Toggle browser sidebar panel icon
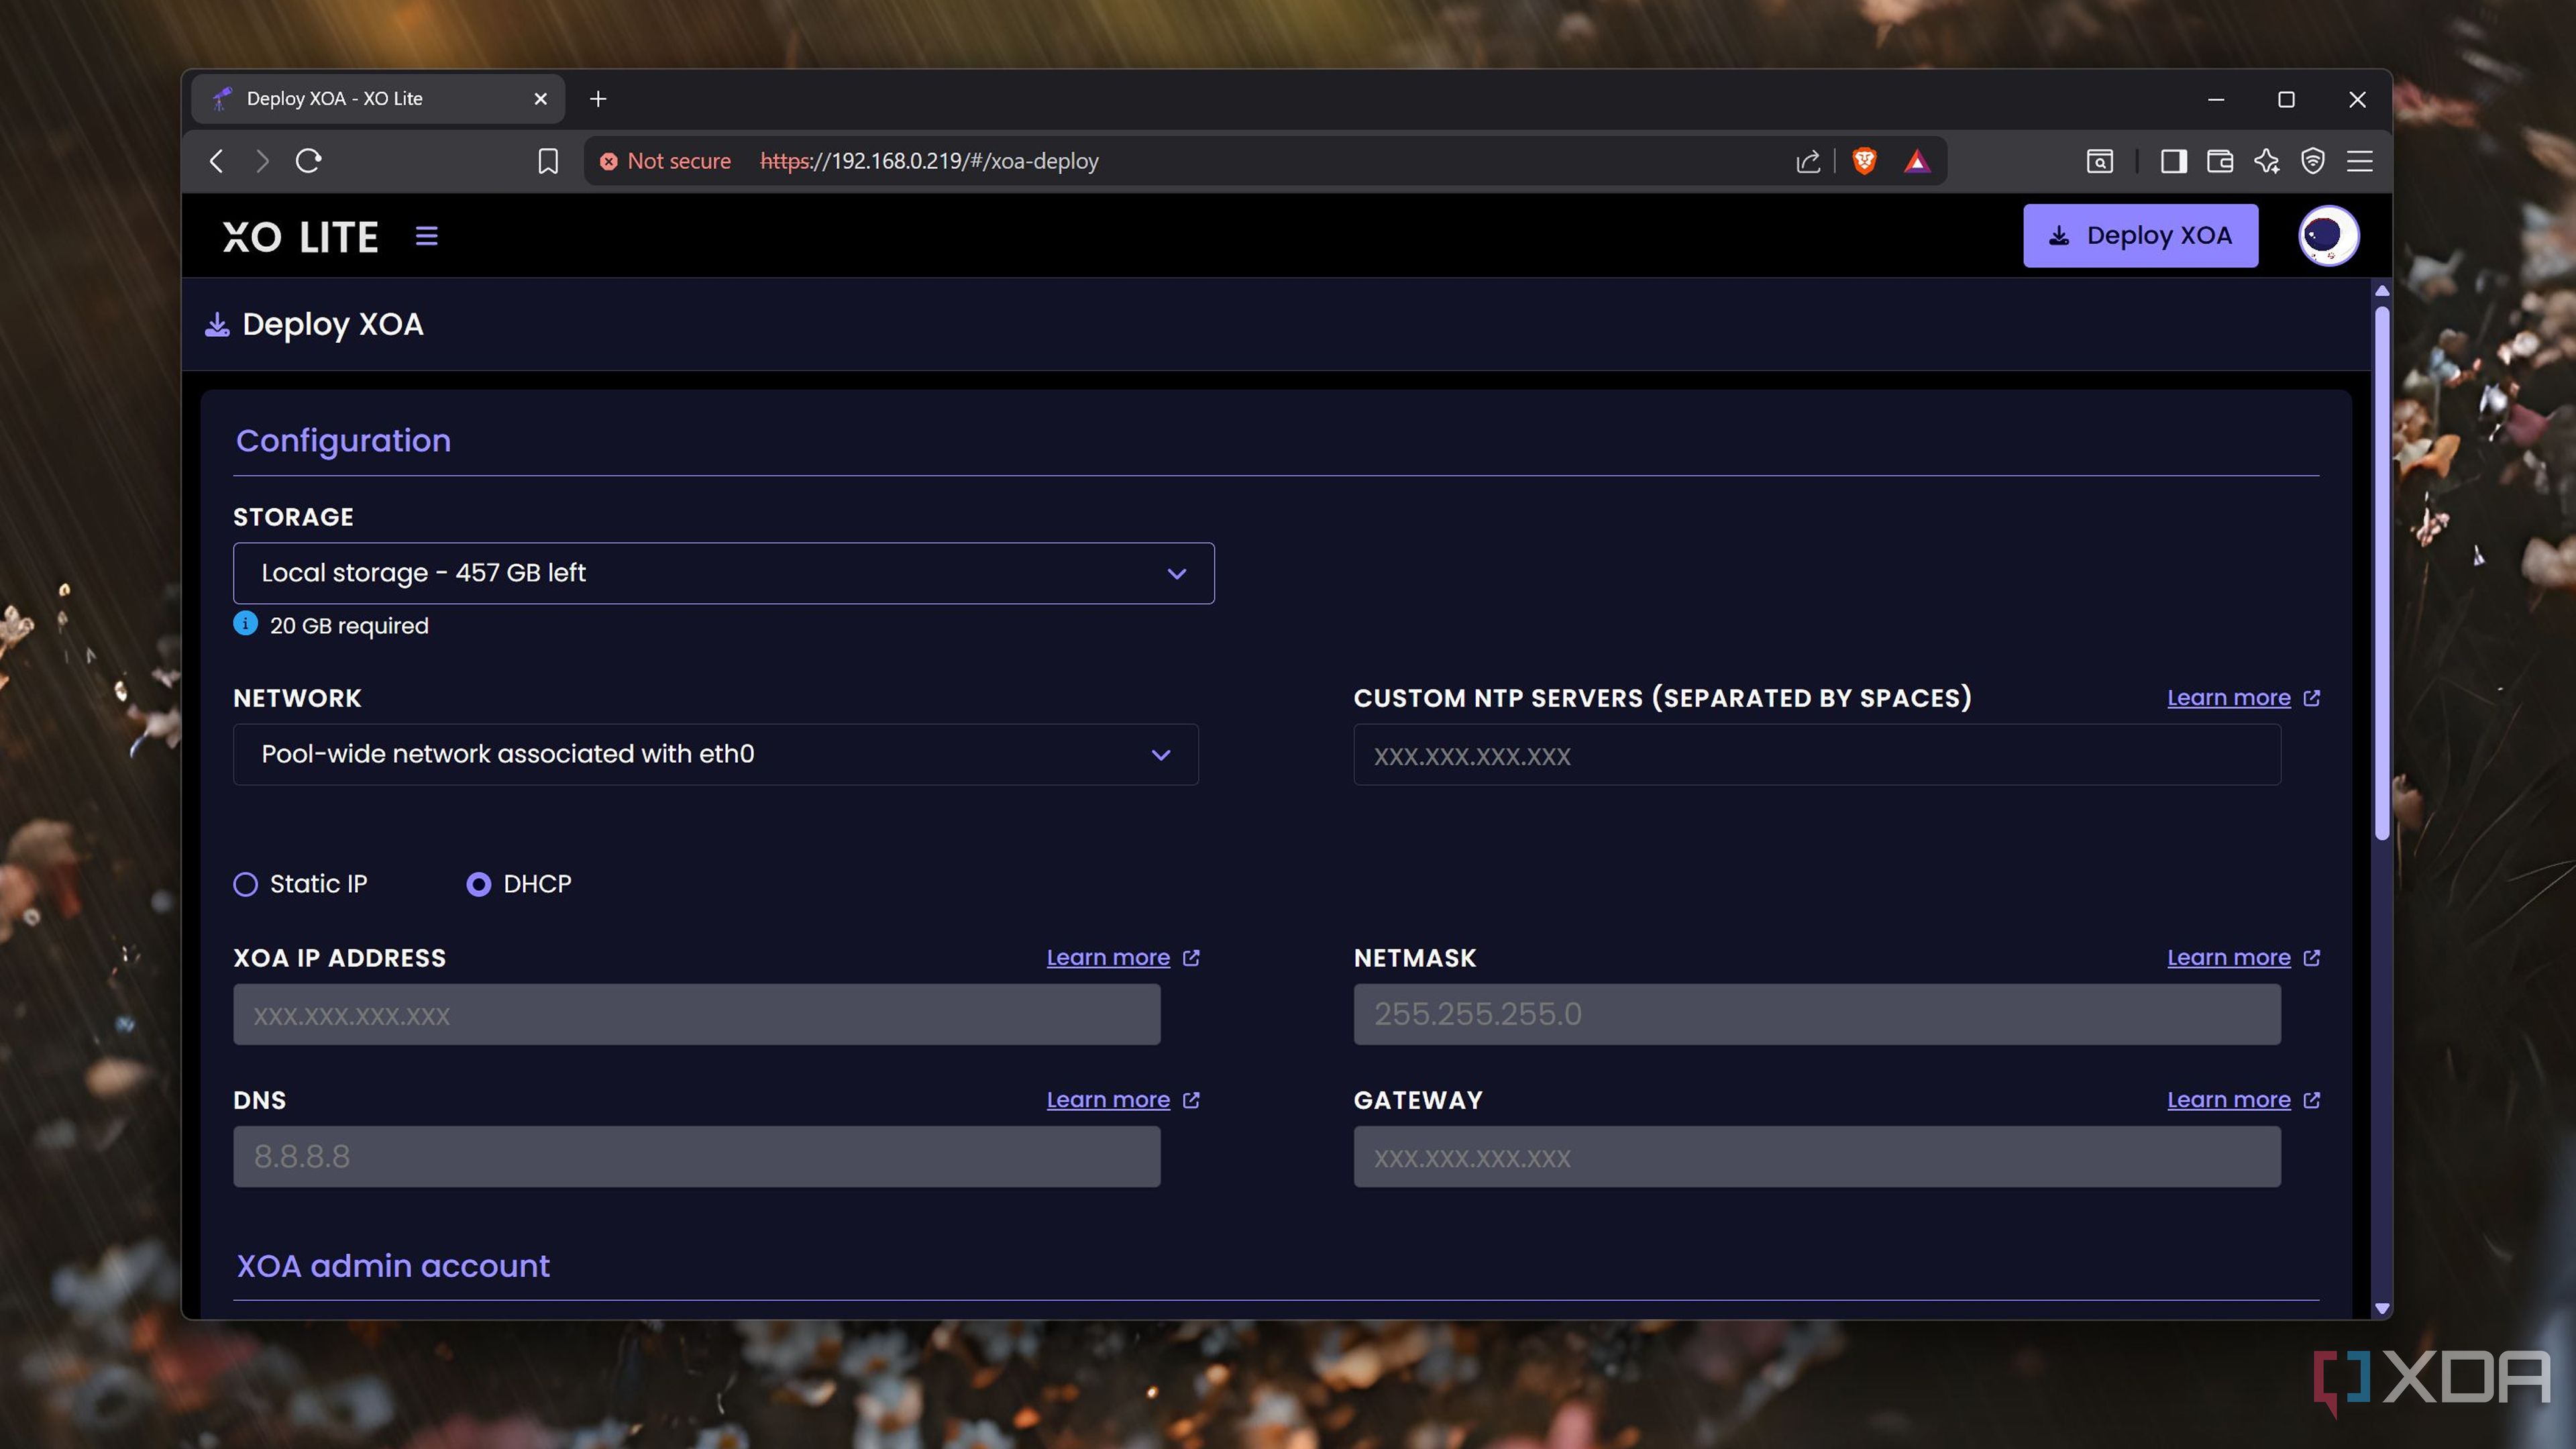 click(x=2173, y=161)
